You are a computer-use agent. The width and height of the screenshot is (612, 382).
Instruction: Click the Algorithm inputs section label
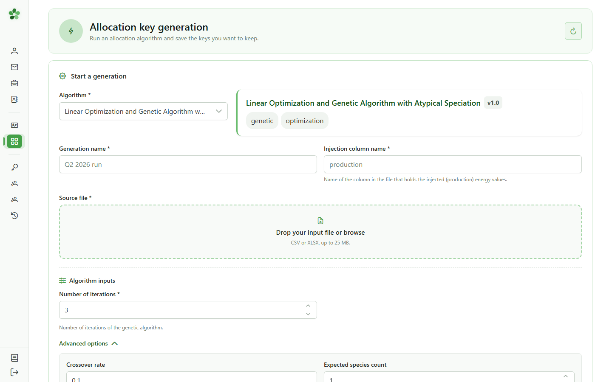tap(92, 281)
